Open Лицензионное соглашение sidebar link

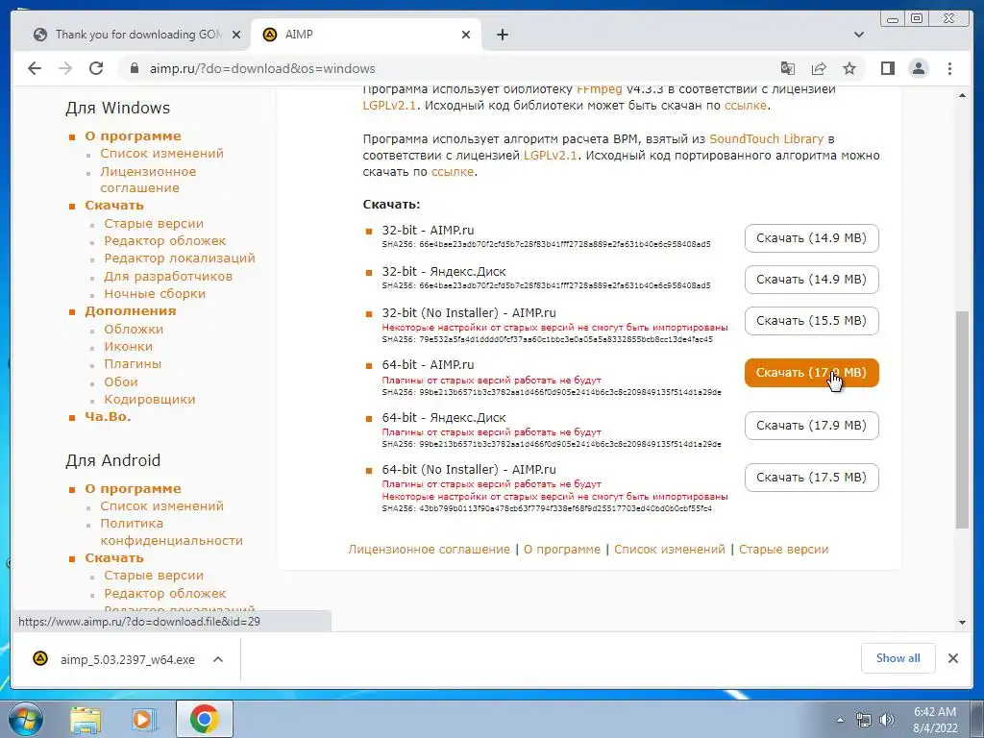pos(148,180)
